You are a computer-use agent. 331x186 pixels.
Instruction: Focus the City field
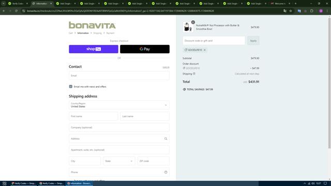[85, 161]
